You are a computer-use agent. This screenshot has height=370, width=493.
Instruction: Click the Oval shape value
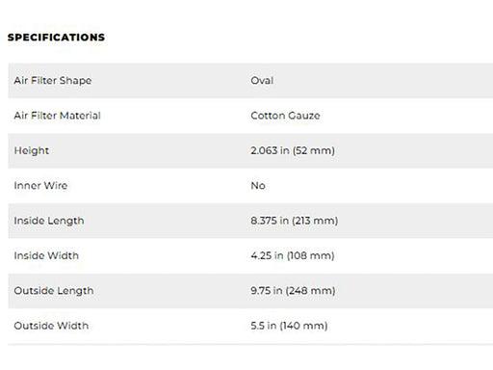[262, 80]
